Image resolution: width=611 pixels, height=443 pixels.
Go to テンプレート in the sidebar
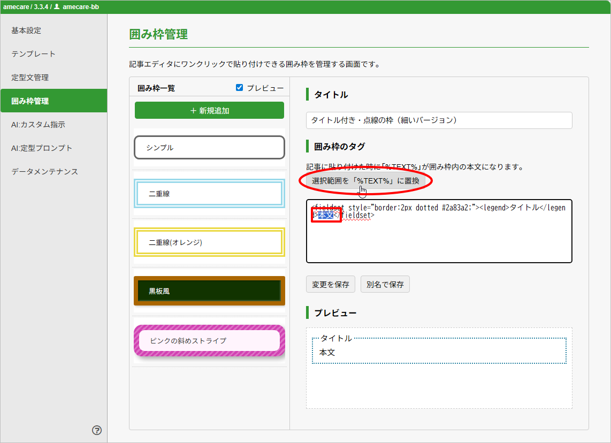point(33,54)
